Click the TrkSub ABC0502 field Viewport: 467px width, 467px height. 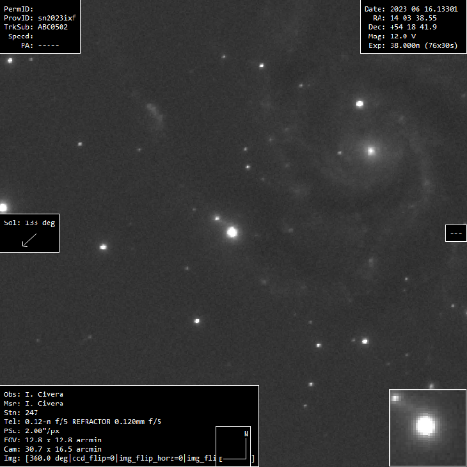(36, 28)
